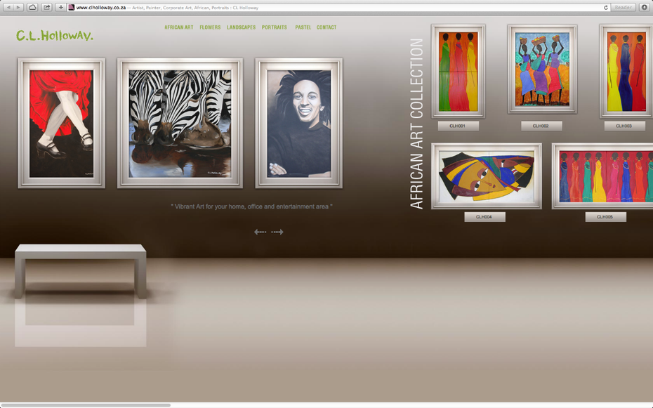Click the browser forward arrow button
Screen dimensions: 653x408
19,7
